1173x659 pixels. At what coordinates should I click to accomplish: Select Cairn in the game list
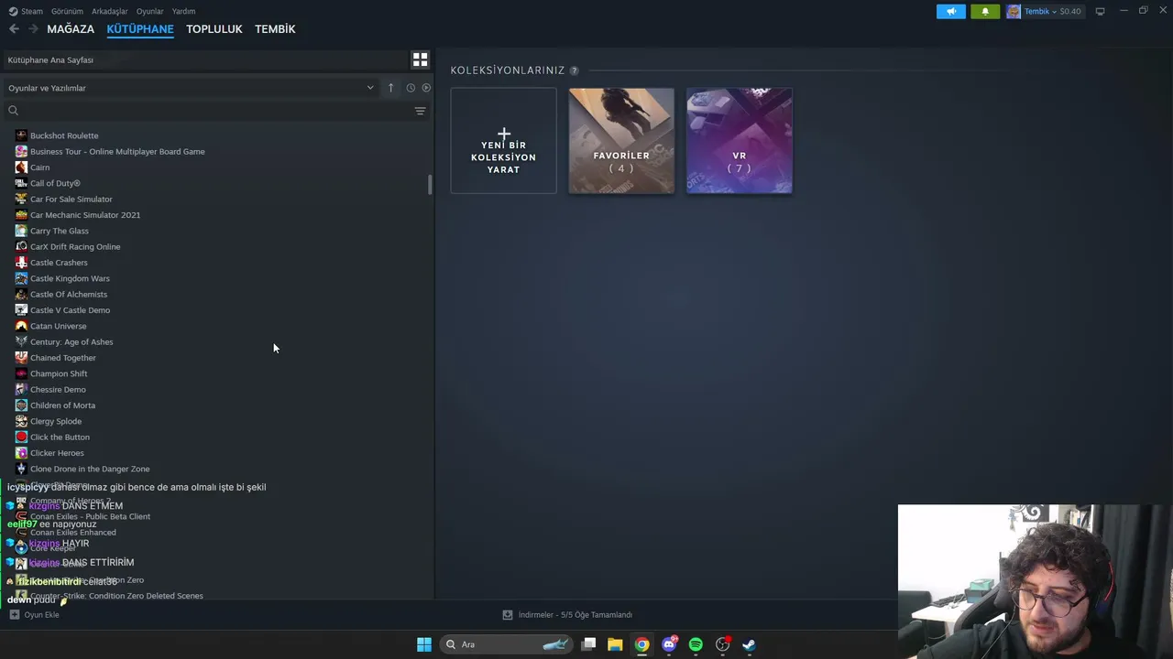(x=40, y=167)
